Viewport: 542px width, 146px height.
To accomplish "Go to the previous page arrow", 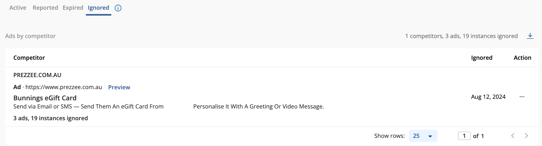I will coord(513,136).
